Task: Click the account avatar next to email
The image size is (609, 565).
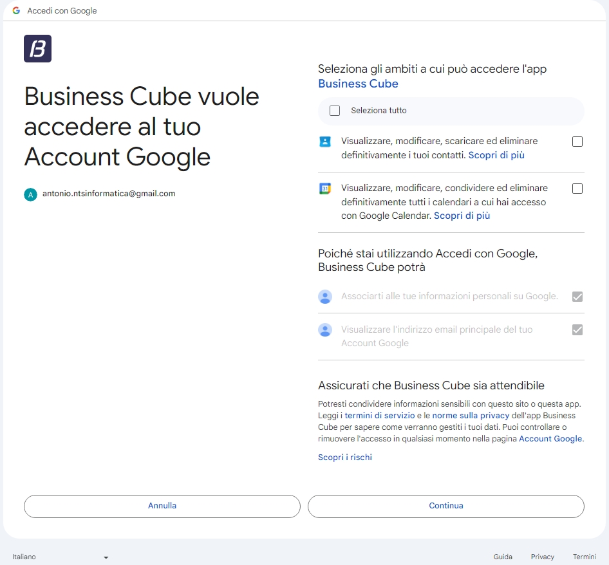Action: click(30, 194)
